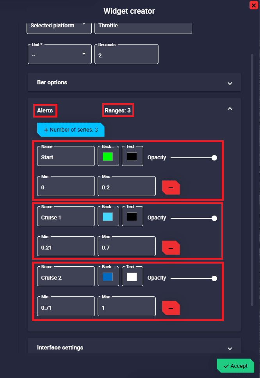
Task: Confirm widget with the Accept button
Action: point(235,366)
